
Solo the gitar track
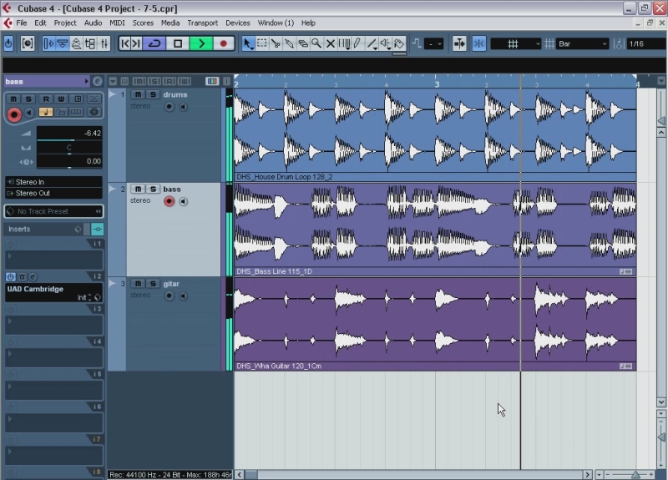click(x=153, y=284)
